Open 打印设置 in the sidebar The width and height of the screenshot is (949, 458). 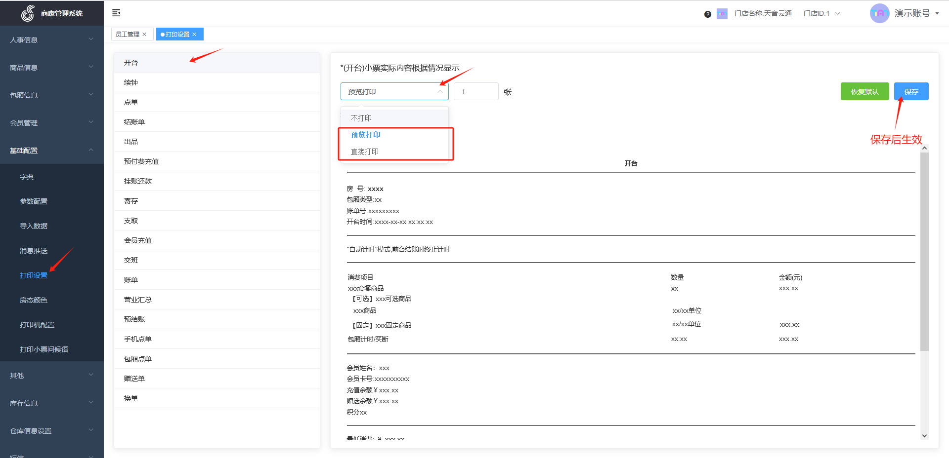52,275
